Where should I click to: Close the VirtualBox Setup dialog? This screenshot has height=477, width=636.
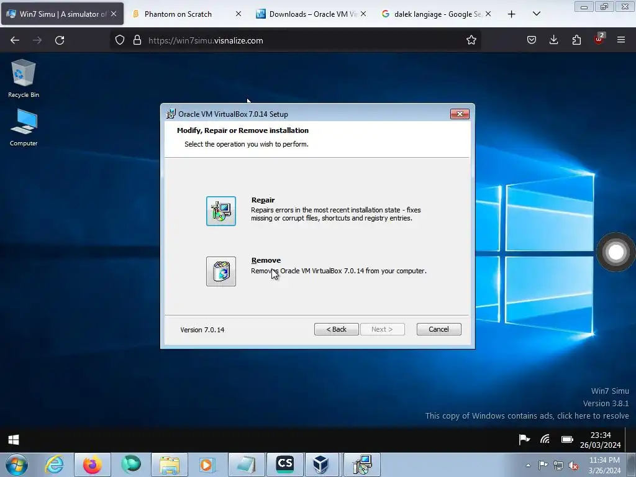tap(460, 114)
